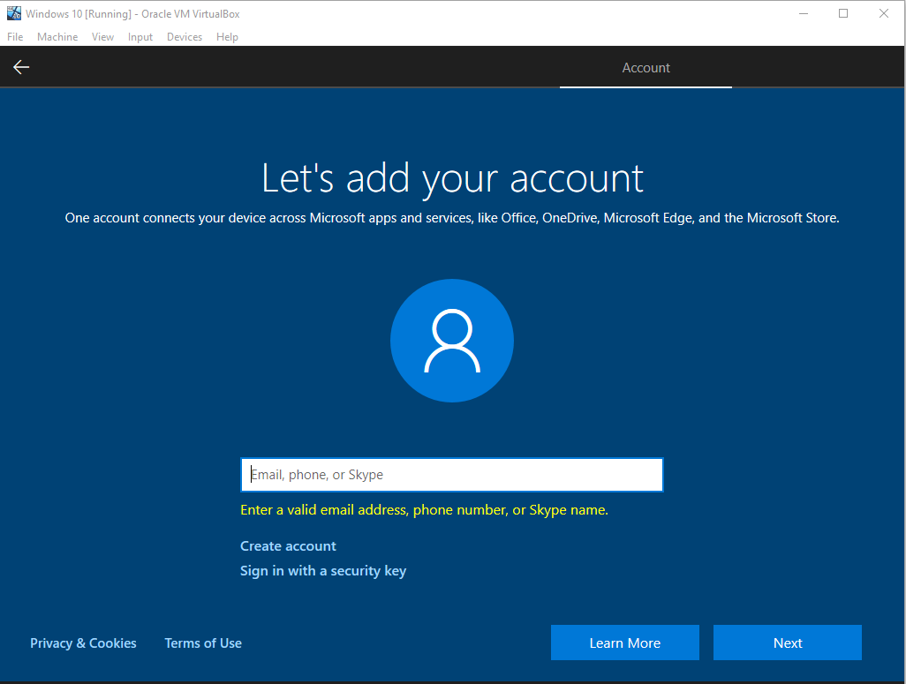This screenshot has width=906, height=684.
Task: Click the maximize window control
Action: point(842,13)
